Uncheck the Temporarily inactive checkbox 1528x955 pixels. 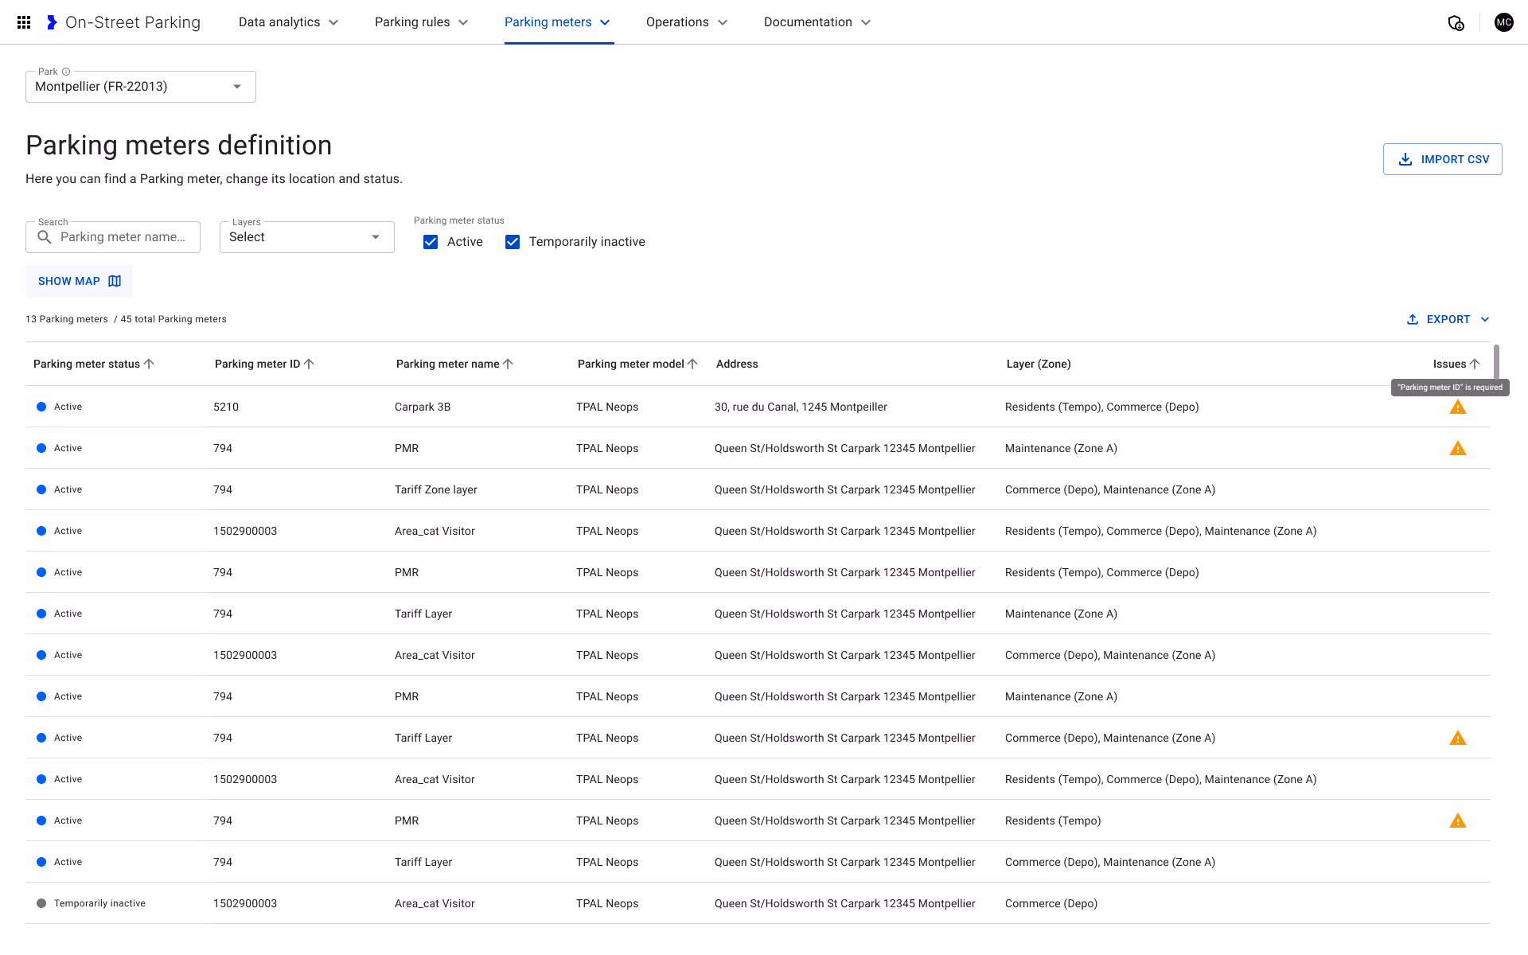[513, 242]
